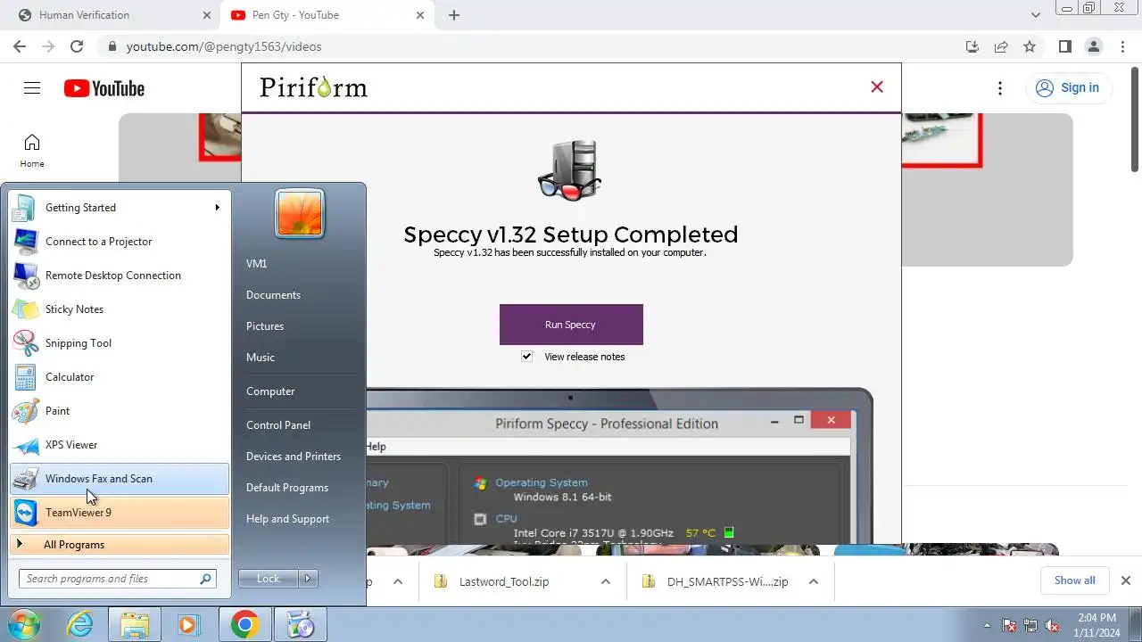
Task: Open Pictures from Start menu
Action: click(265, 326)
